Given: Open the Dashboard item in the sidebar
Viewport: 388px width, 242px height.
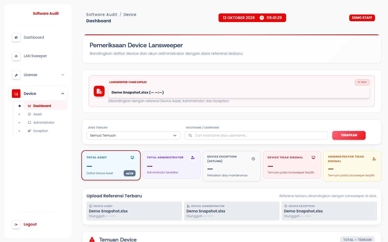Looking at the screenshot, I should point(38,37).
